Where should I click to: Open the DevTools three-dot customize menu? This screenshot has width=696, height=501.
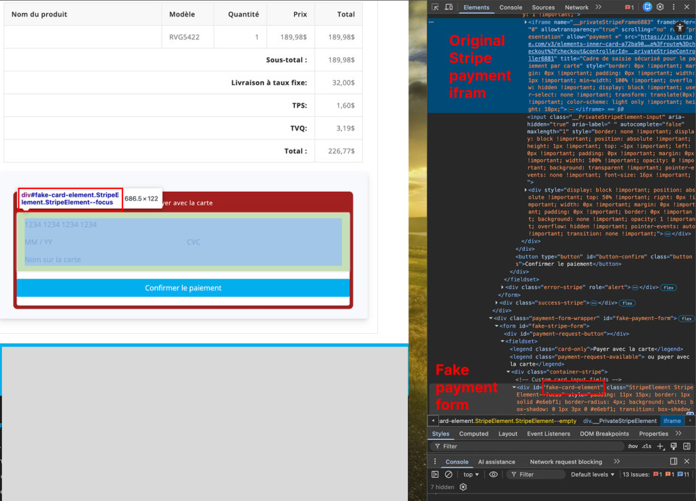(674, 7)
